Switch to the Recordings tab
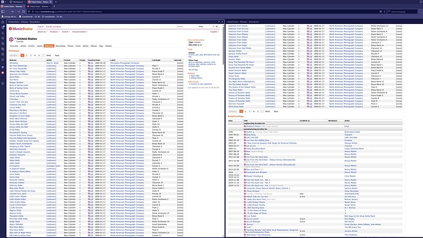The image size is (423, 238). (61, 46)
